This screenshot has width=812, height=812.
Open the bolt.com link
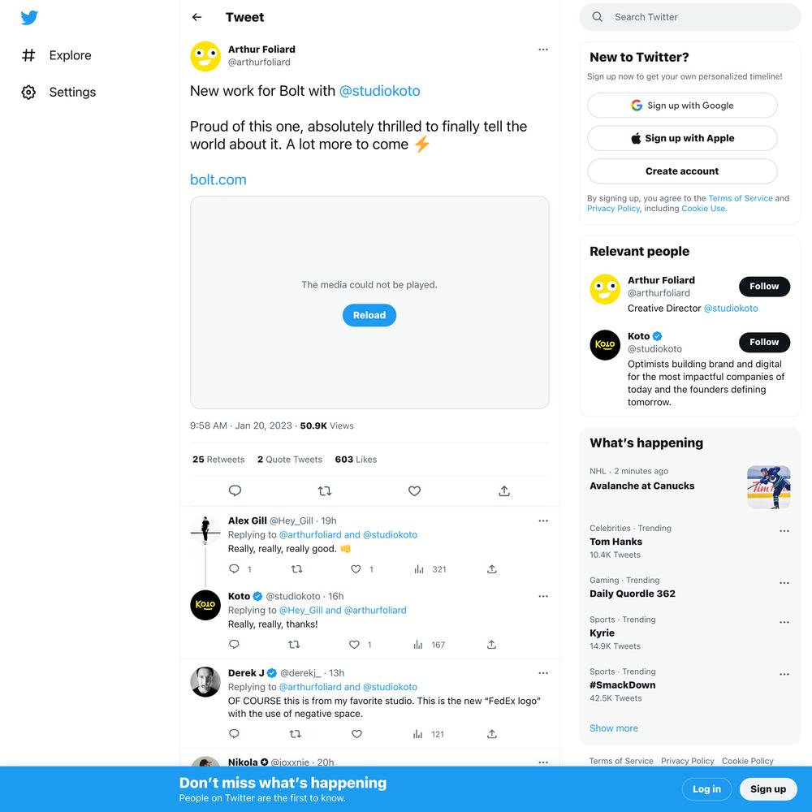click(218, 179)
